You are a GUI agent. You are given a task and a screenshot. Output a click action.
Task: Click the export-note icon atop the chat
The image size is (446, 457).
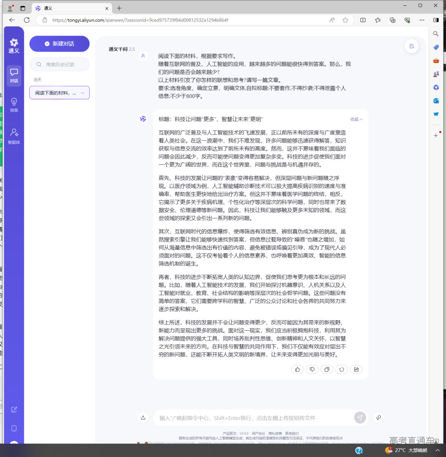point(411,46)
